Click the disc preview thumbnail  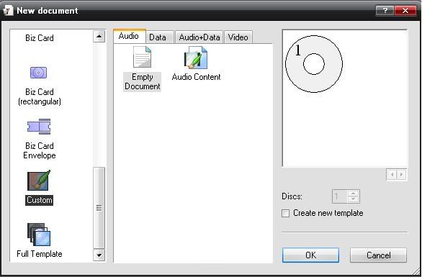click(x=314, y=64)
